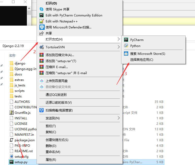Click the WinRAR icon beside 压缩并 E-mail...

(42, 67)
